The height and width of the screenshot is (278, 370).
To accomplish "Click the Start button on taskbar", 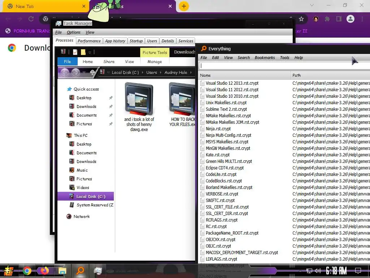I will pos(9,271).
